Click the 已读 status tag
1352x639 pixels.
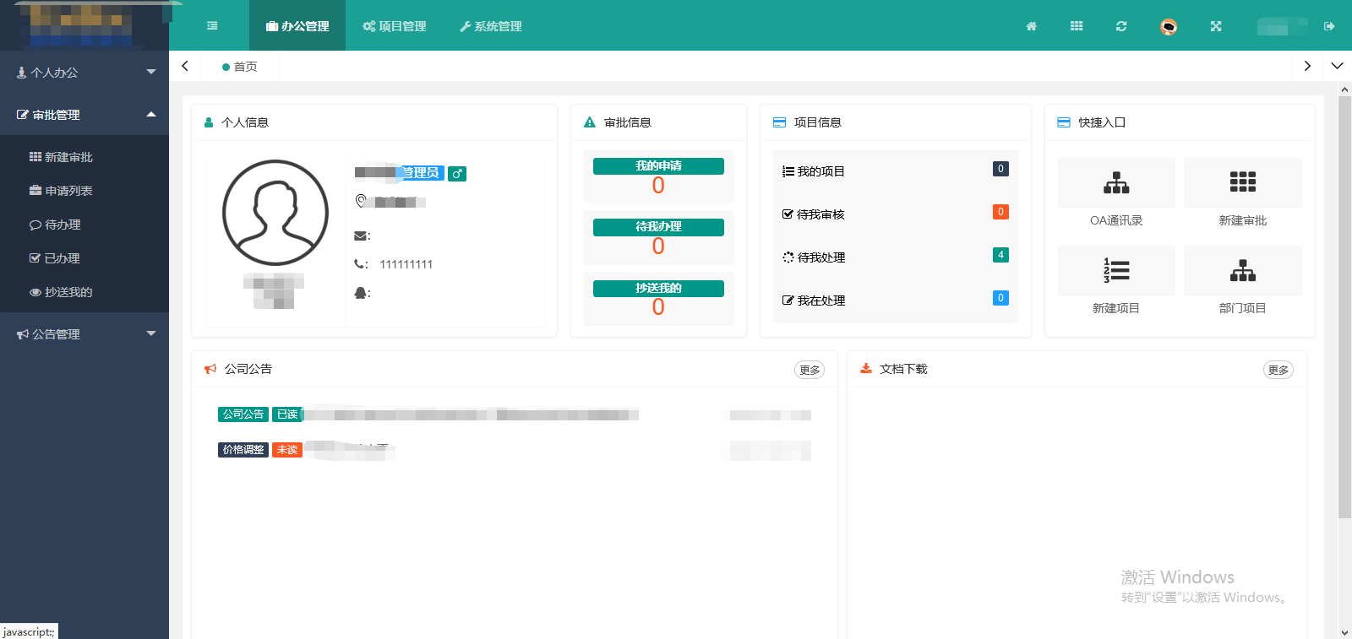(287, 414)
